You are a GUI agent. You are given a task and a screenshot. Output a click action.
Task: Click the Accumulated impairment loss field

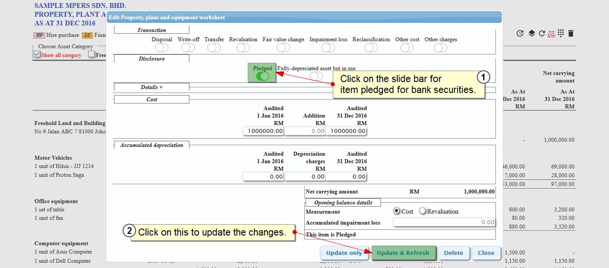click(444, 222)
